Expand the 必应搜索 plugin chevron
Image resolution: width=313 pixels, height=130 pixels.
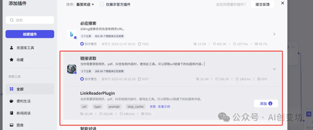click(274, 34)
